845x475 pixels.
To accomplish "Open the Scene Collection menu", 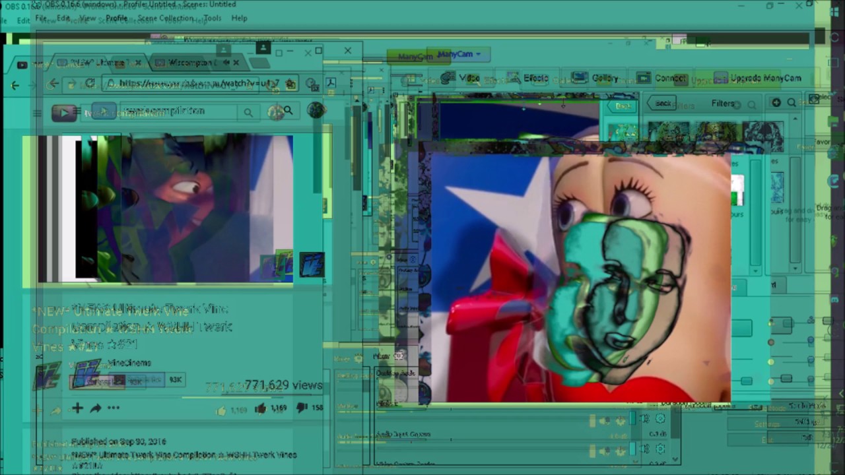I will click(x=165, y=18).
